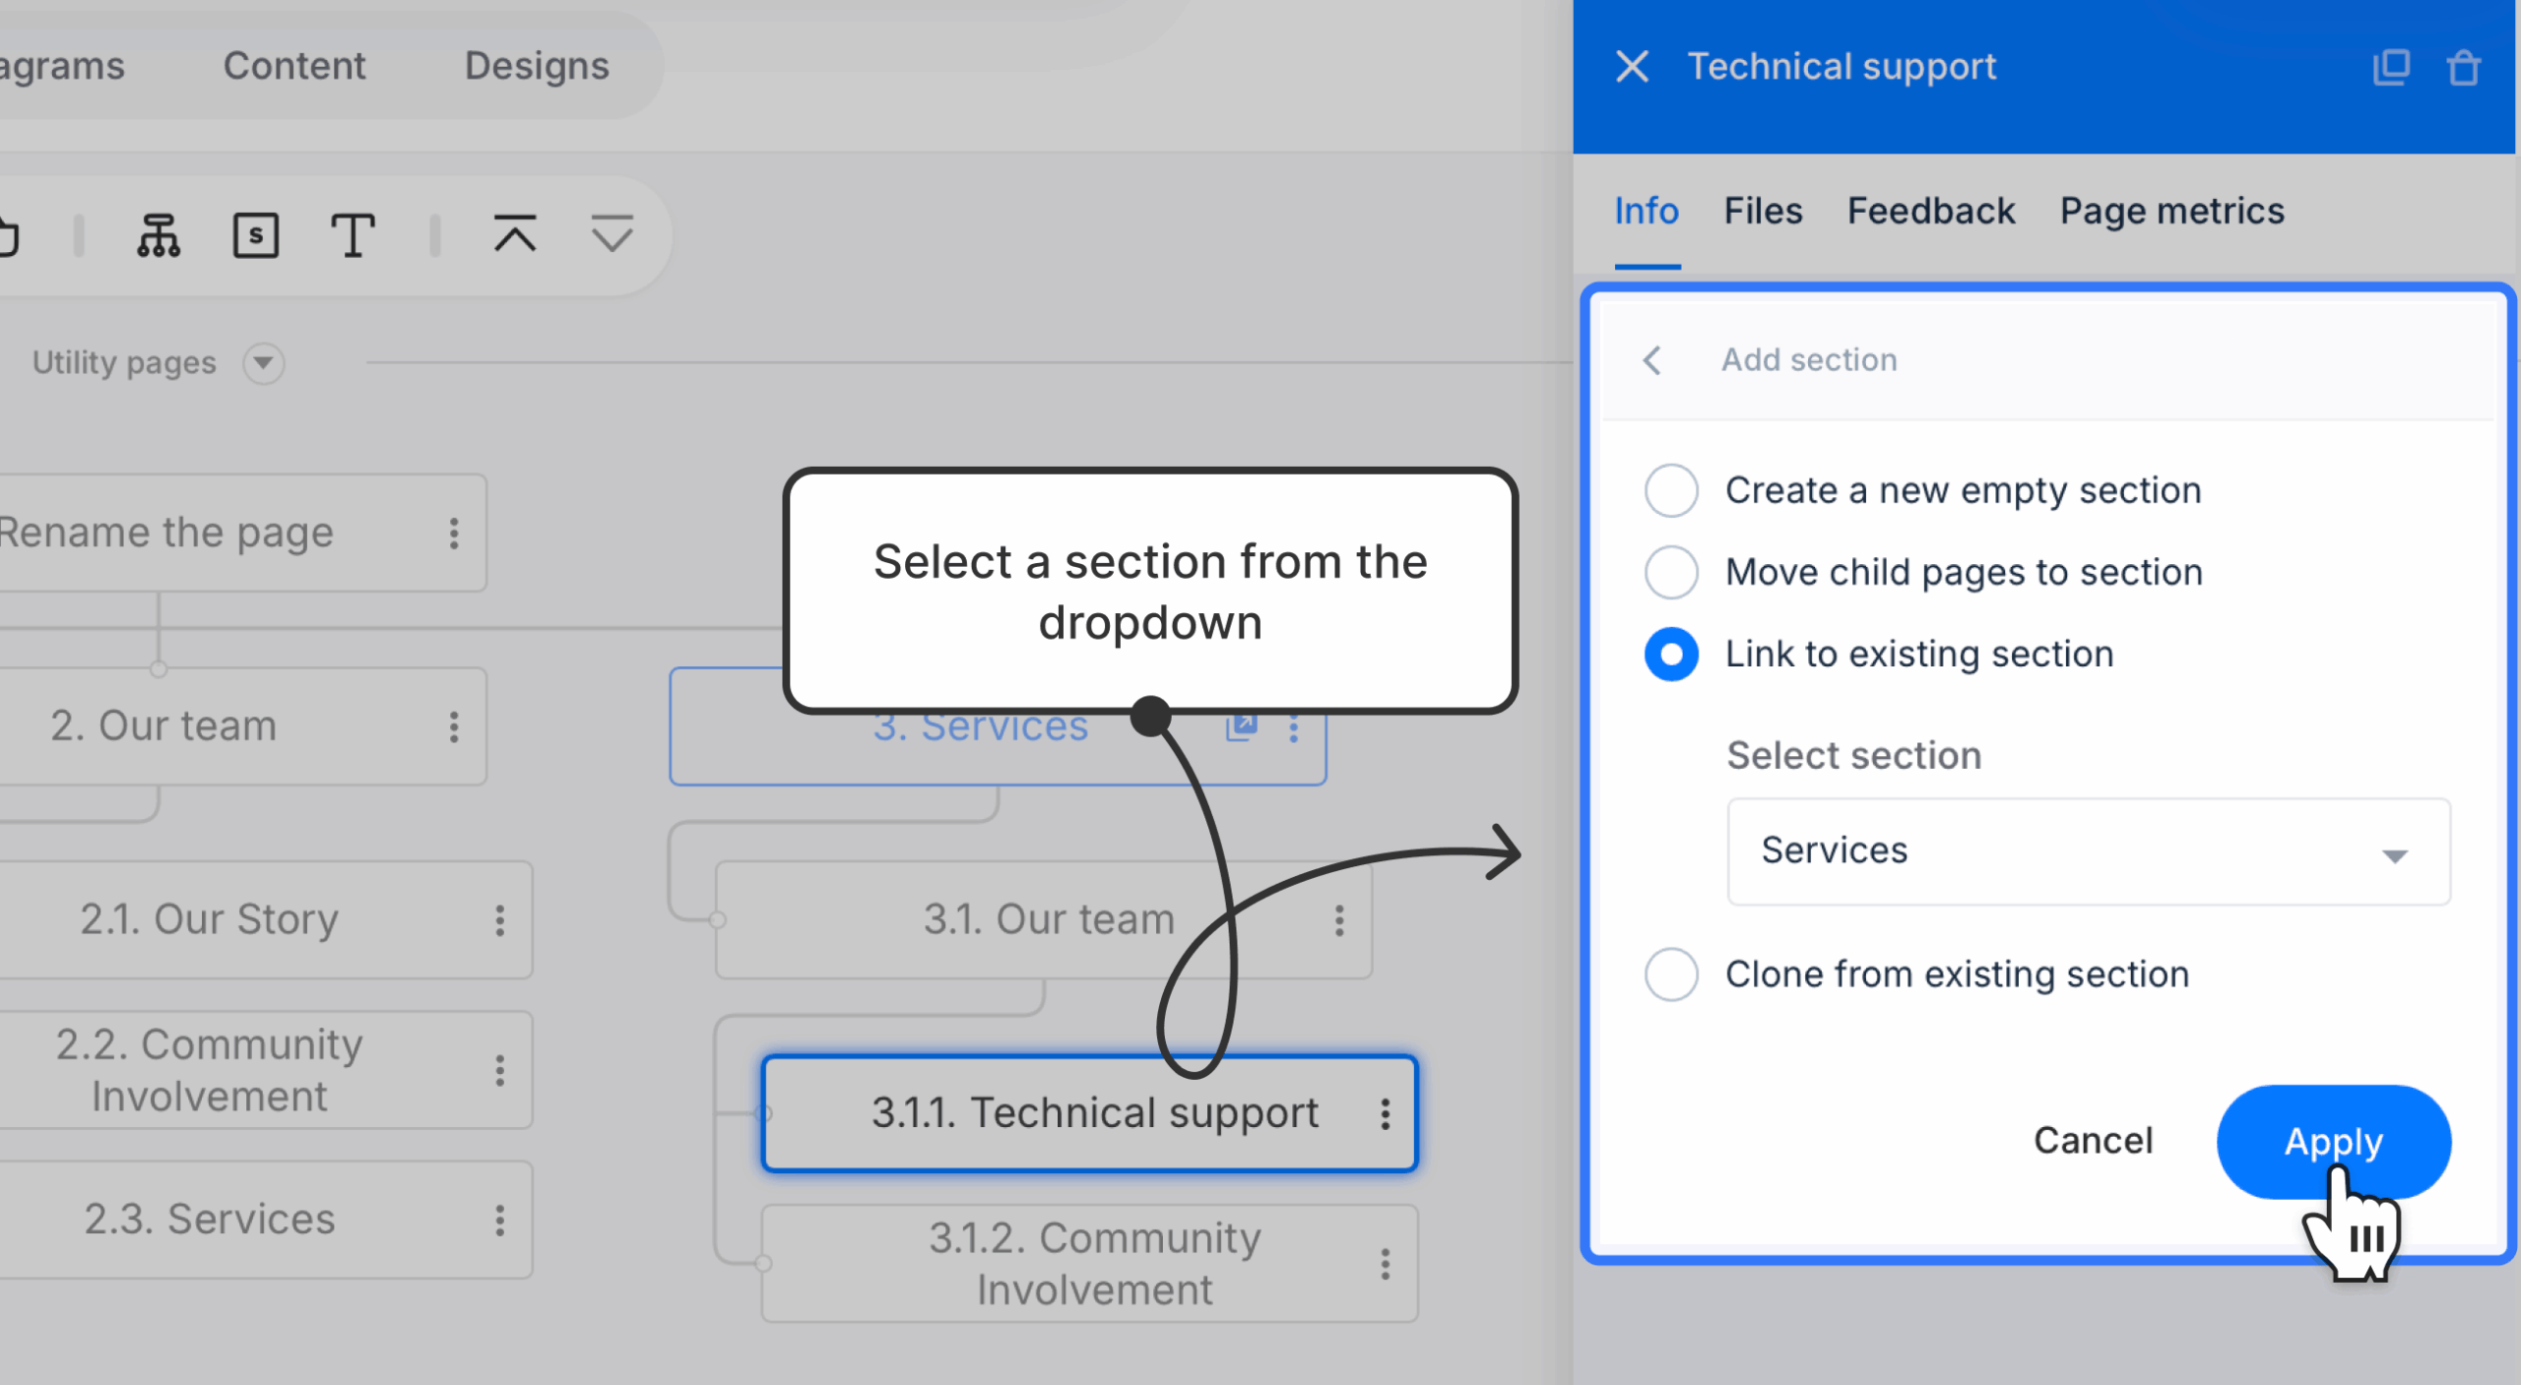The height and width of the screenshot is (1385, 2521).
Task: Collapse children of 3.1.1. Technical support node
Action: [764, 1114]
